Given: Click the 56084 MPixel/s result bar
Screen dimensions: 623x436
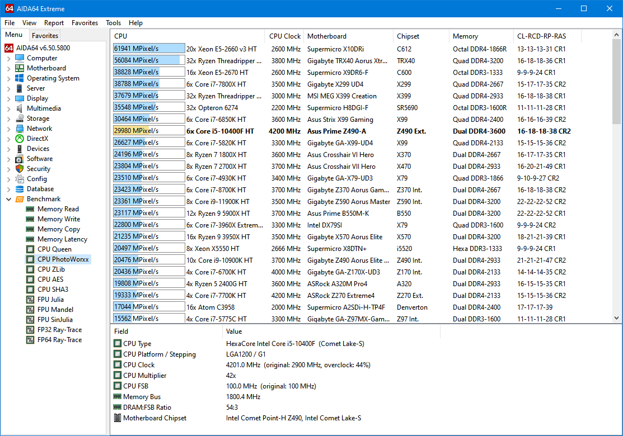Looking at the screenshot, I should tap(149, 60).
